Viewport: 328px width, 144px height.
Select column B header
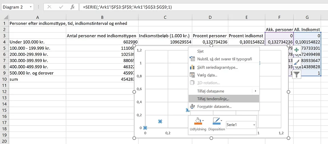point(102,18)
